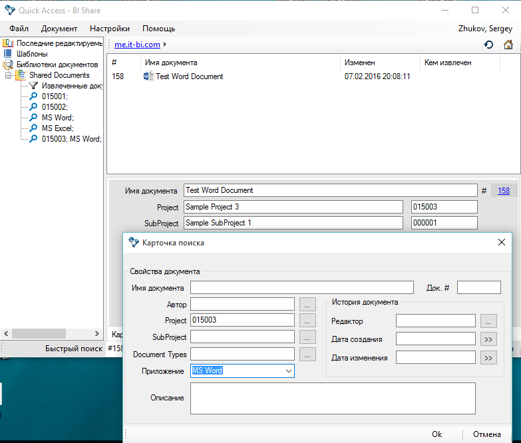This screenshot has height=443, width=521.
Task: Click the Sample SubProject 1 field
Action: click(x=293, y=223)
